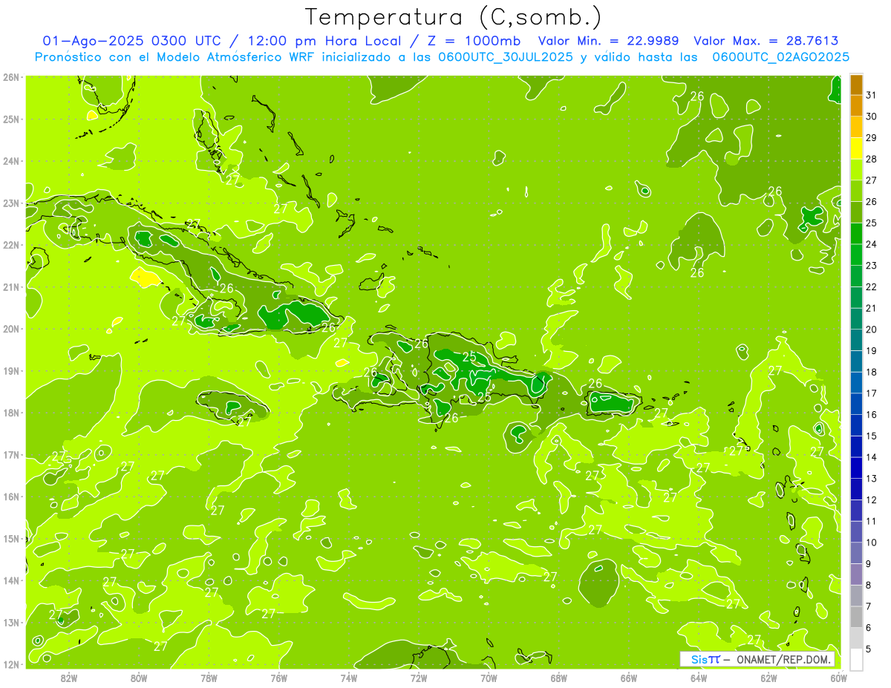Click the orange-brown top swatch above 31
891x688 pixels.
[856, 85]
